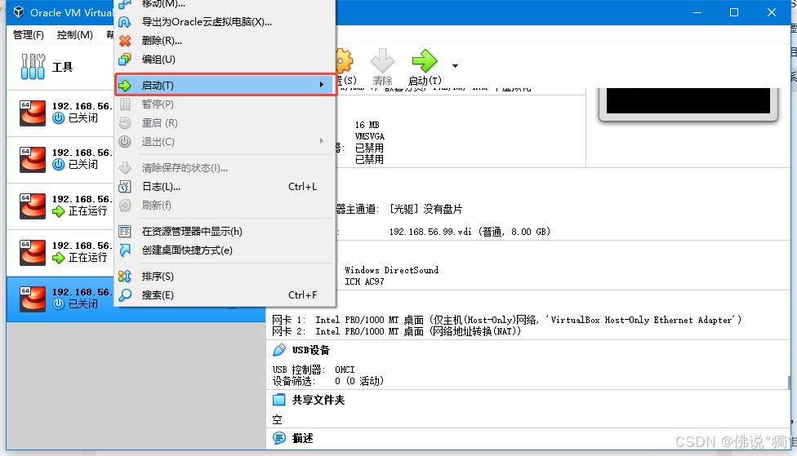The height and width of the screenshot is (456, 797).
Task: Click the description speech bubble icon
Action: [279, 438]
